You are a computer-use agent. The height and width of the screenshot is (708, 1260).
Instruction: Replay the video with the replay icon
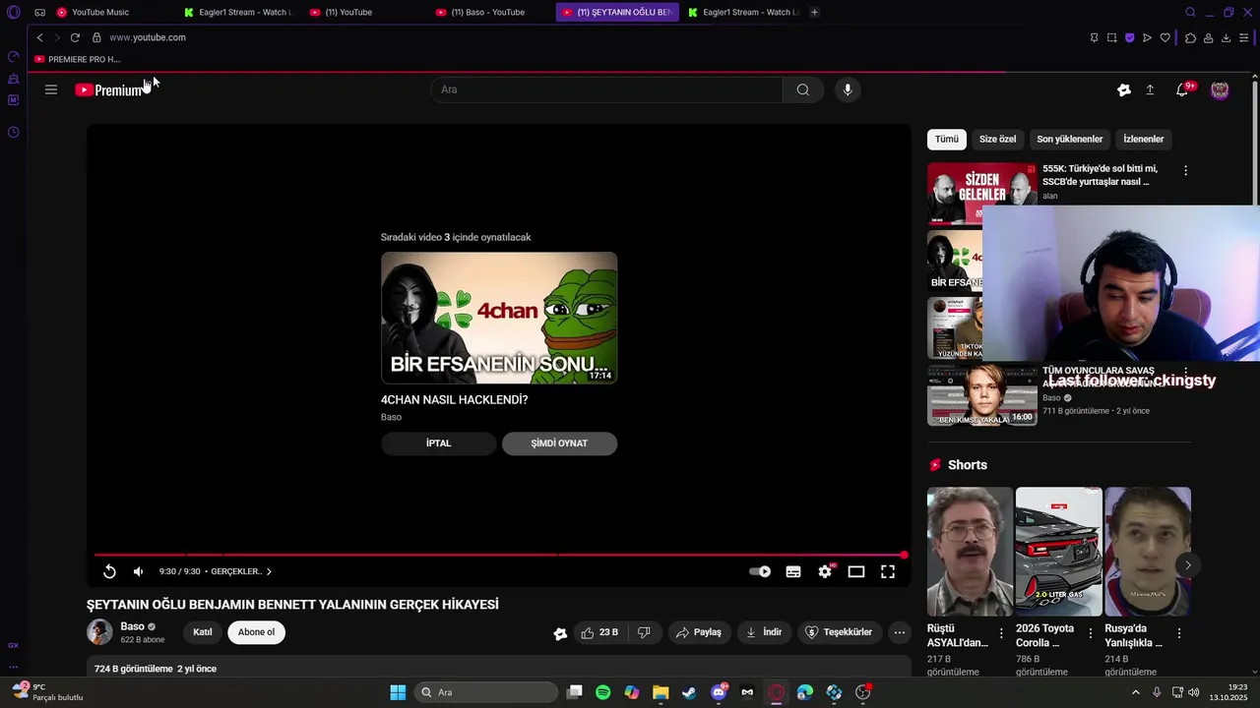109,571
